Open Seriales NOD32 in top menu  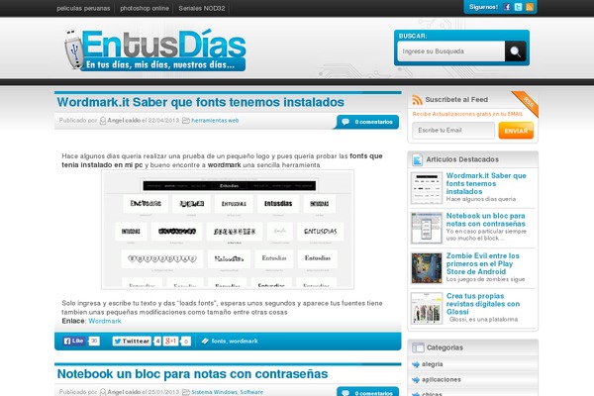pos(202,8)
